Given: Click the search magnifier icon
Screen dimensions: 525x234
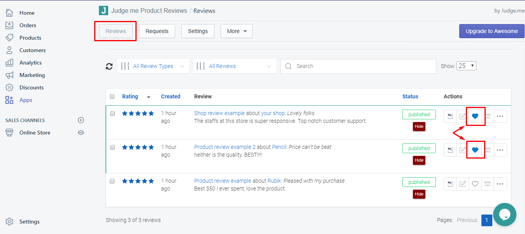Looking at the screenshot, I should pos(288,66).
